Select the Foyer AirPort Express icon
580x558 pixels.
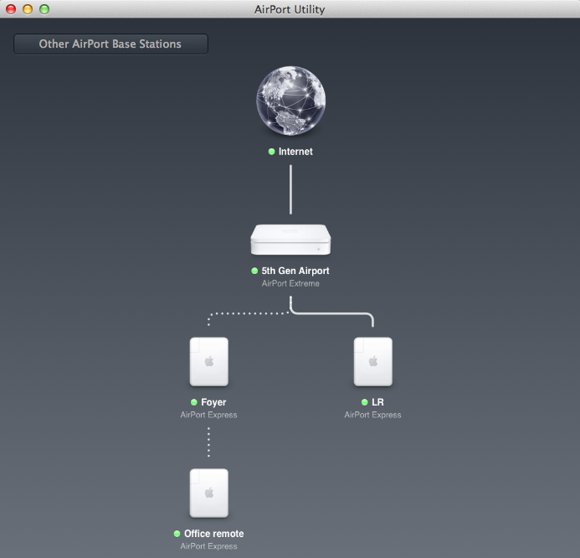tap(209, 362)
